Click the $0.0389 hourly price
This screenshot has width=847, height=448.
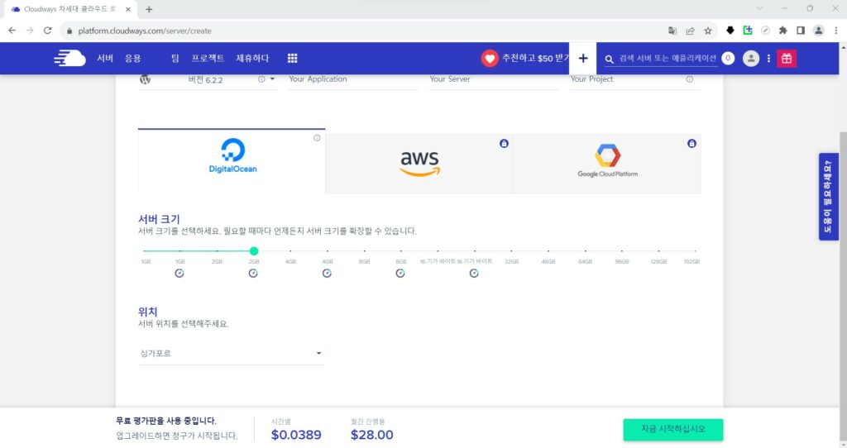(x=296, y=435)
